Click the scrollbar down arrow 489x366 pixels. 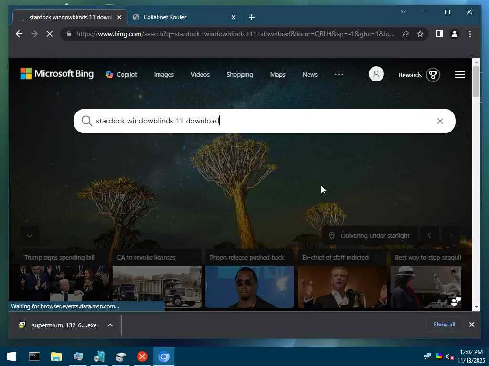point(476,307)
